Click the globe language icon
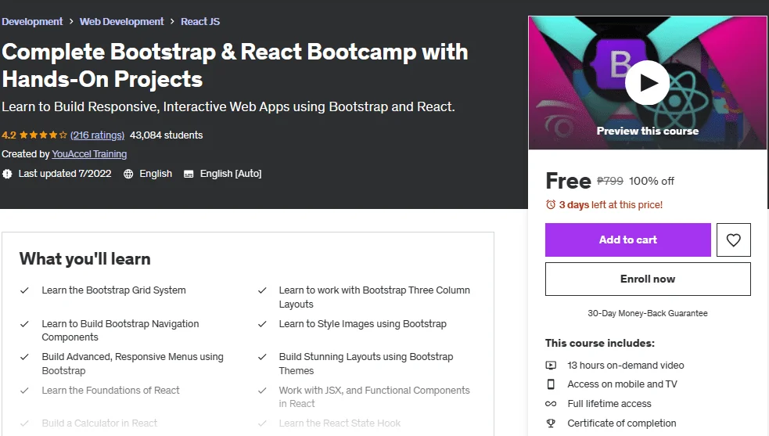The height and width of the screenshot is (436, 769). tap(128, 174)
